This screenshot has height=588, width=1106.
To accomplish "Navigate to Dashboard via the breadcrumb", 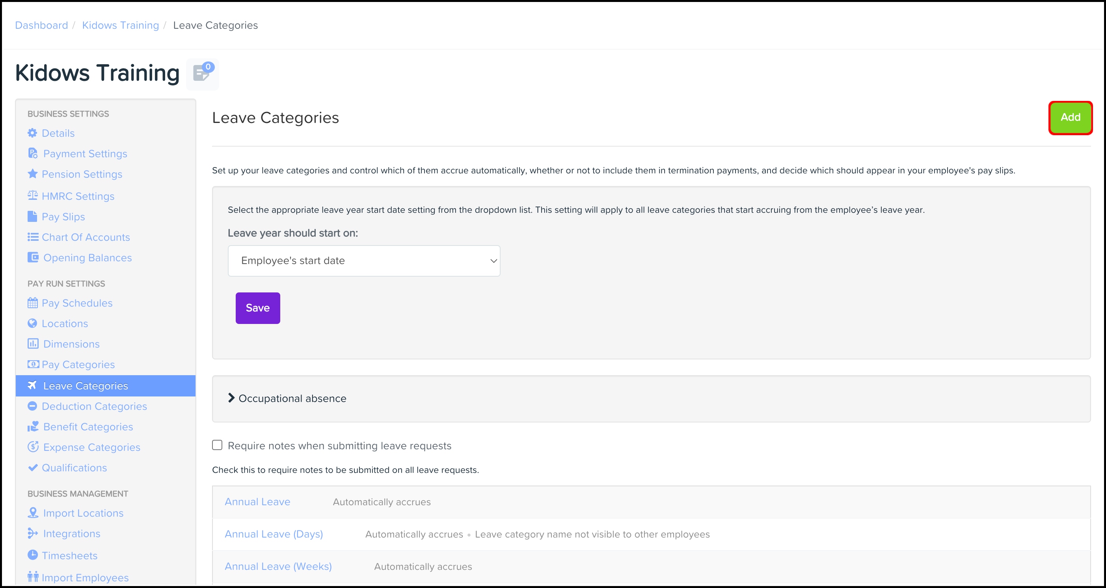I will [41, 25].
